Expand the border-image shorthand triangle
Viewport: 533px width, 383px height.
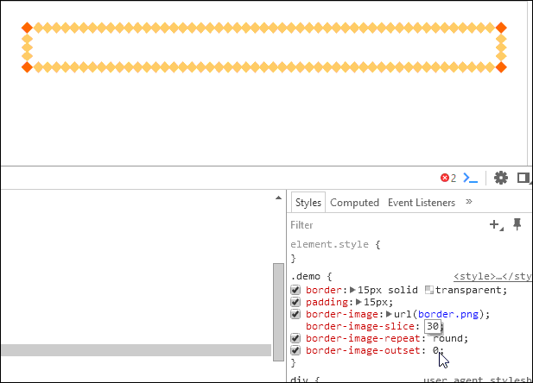pos(390,314)
